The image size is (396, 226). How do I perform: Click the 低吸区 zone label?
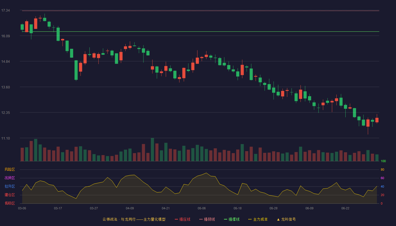[10, 203]
